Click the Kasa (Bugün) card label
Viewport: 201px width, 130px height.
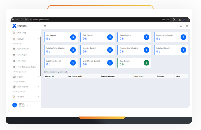pyautogui.click(x=125, y=61)
